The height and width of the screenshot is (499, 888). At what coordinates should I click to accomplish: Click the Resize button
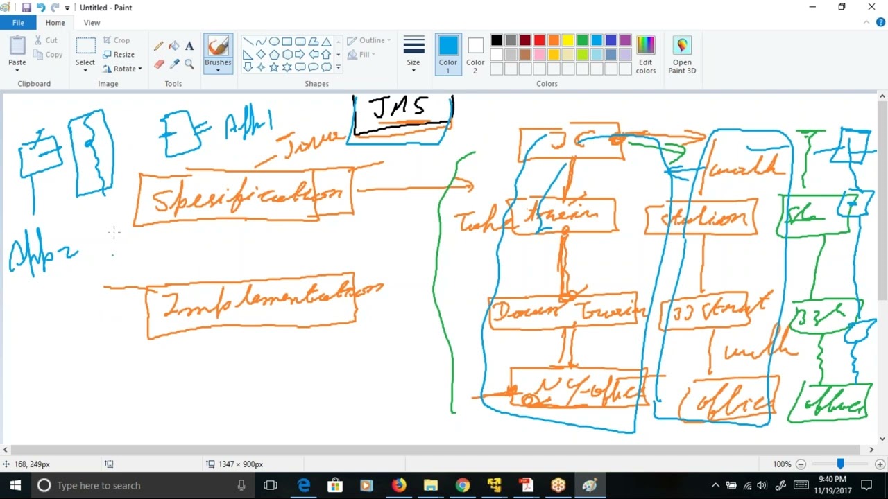pos(119,55)
